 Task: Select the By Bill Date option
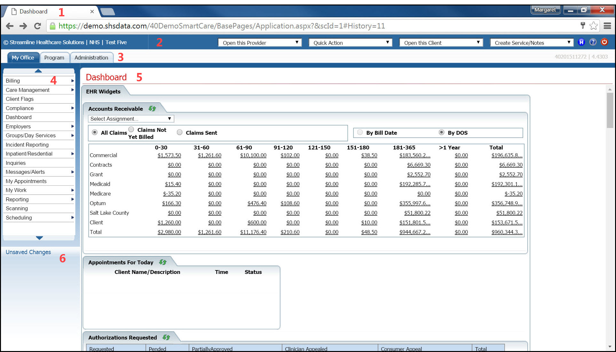point(360,132)
